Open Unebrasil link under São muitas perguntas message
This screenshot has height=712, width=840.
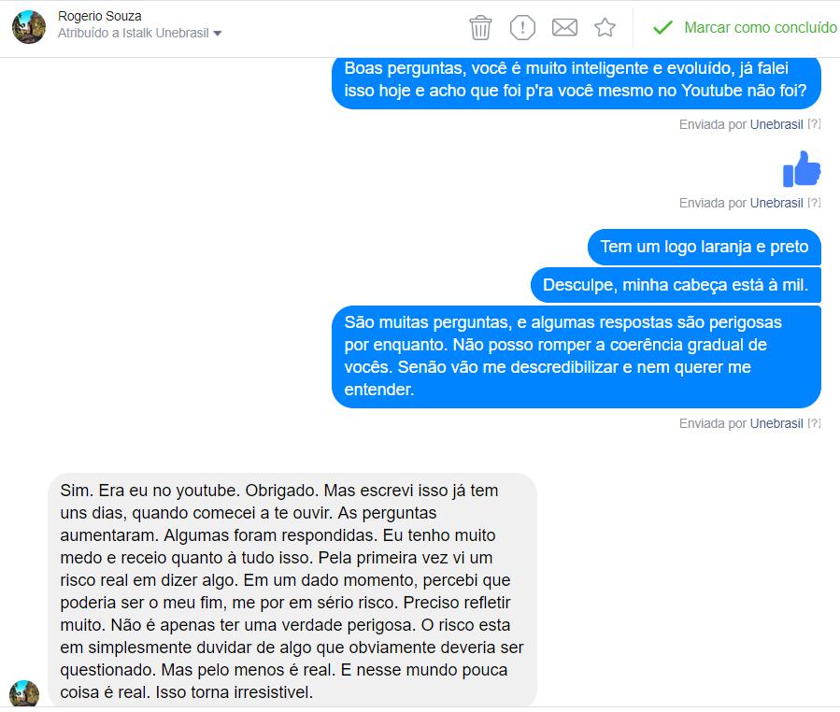point(776,423)
